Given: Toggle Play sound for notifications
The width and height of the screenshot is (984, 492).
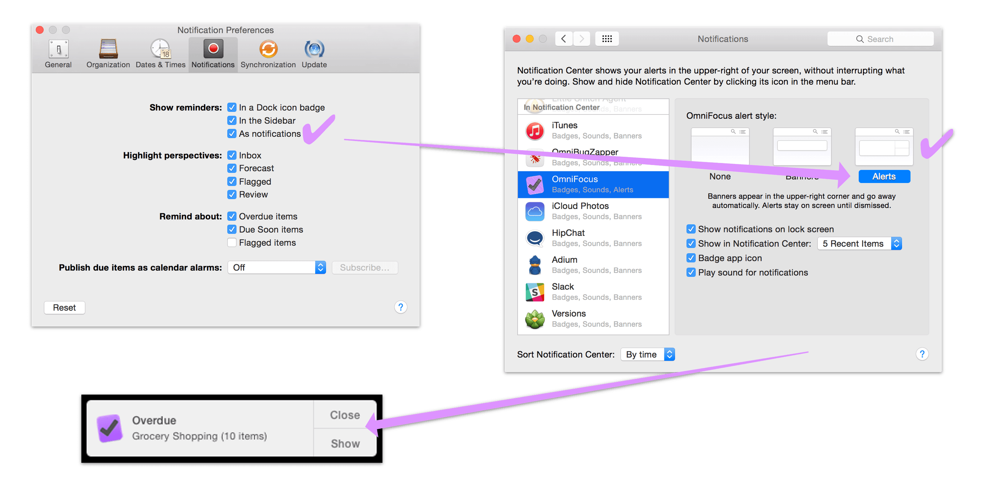Looking at the screenshot, I should 691,272.
